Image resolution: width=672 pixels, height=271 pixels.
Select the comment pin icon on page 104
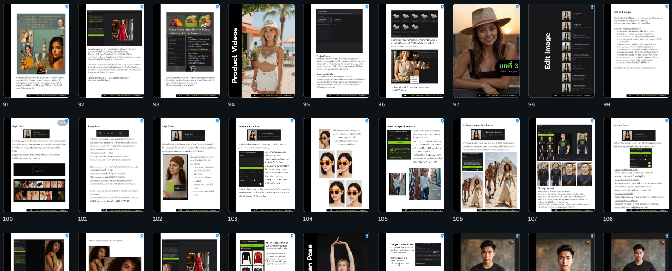pos(367,121)
